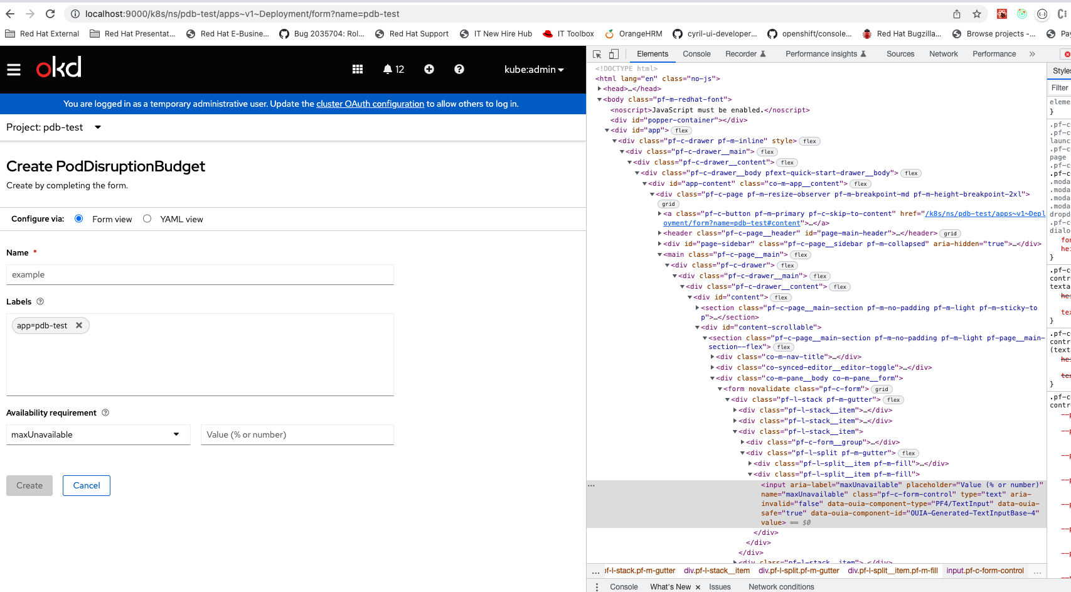The image size is (1071, 592).
Task: Open the cluster OAuth configuration link
Action: point(370,104)
